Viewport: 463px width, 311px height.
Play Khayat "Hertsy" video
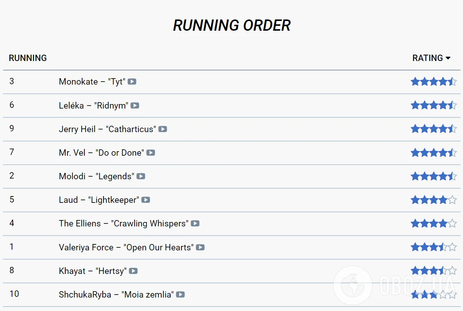point(133,271)
